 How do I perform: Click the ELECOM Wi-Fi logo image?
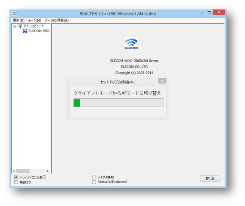coord(131,44)
